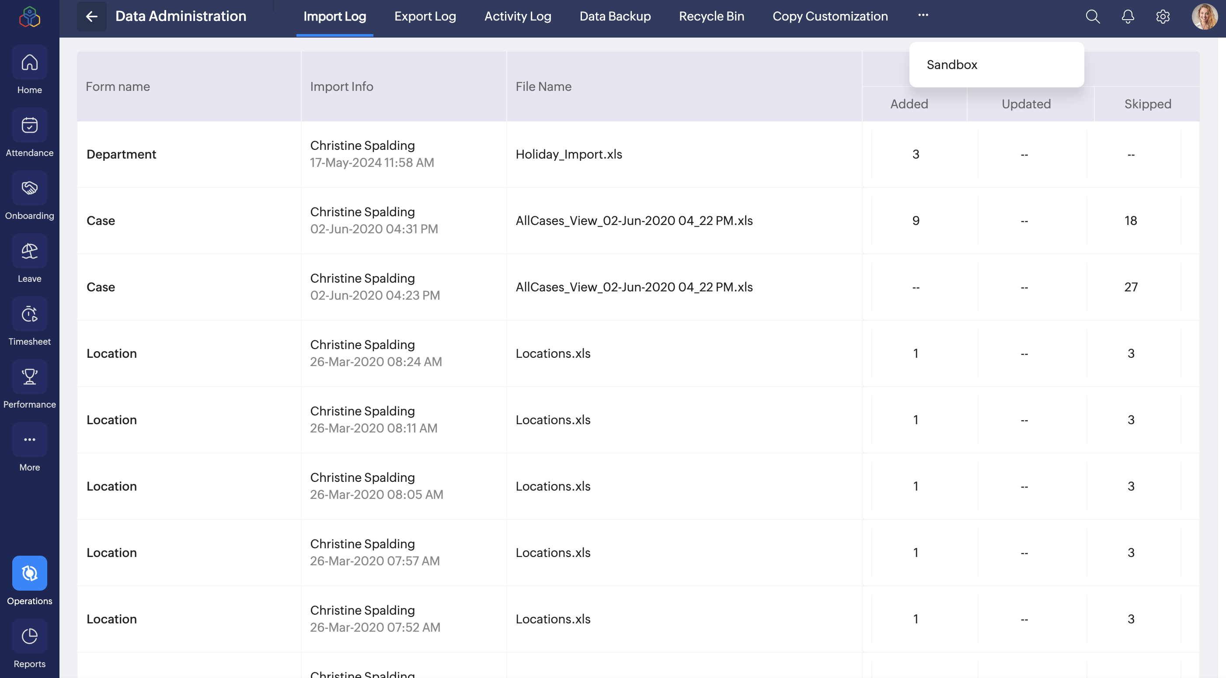Collapse the tab overflow ellipsis menu
This screenshot has width=1226, height=678.
click(923, 15)
